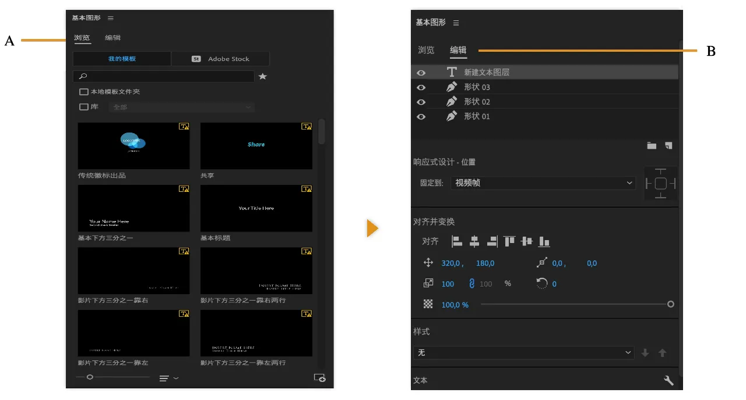The height and width of the screenshot is (400, 746).
Task: Click the text T icon of 新建文本图层
Action: pos(452,72)
